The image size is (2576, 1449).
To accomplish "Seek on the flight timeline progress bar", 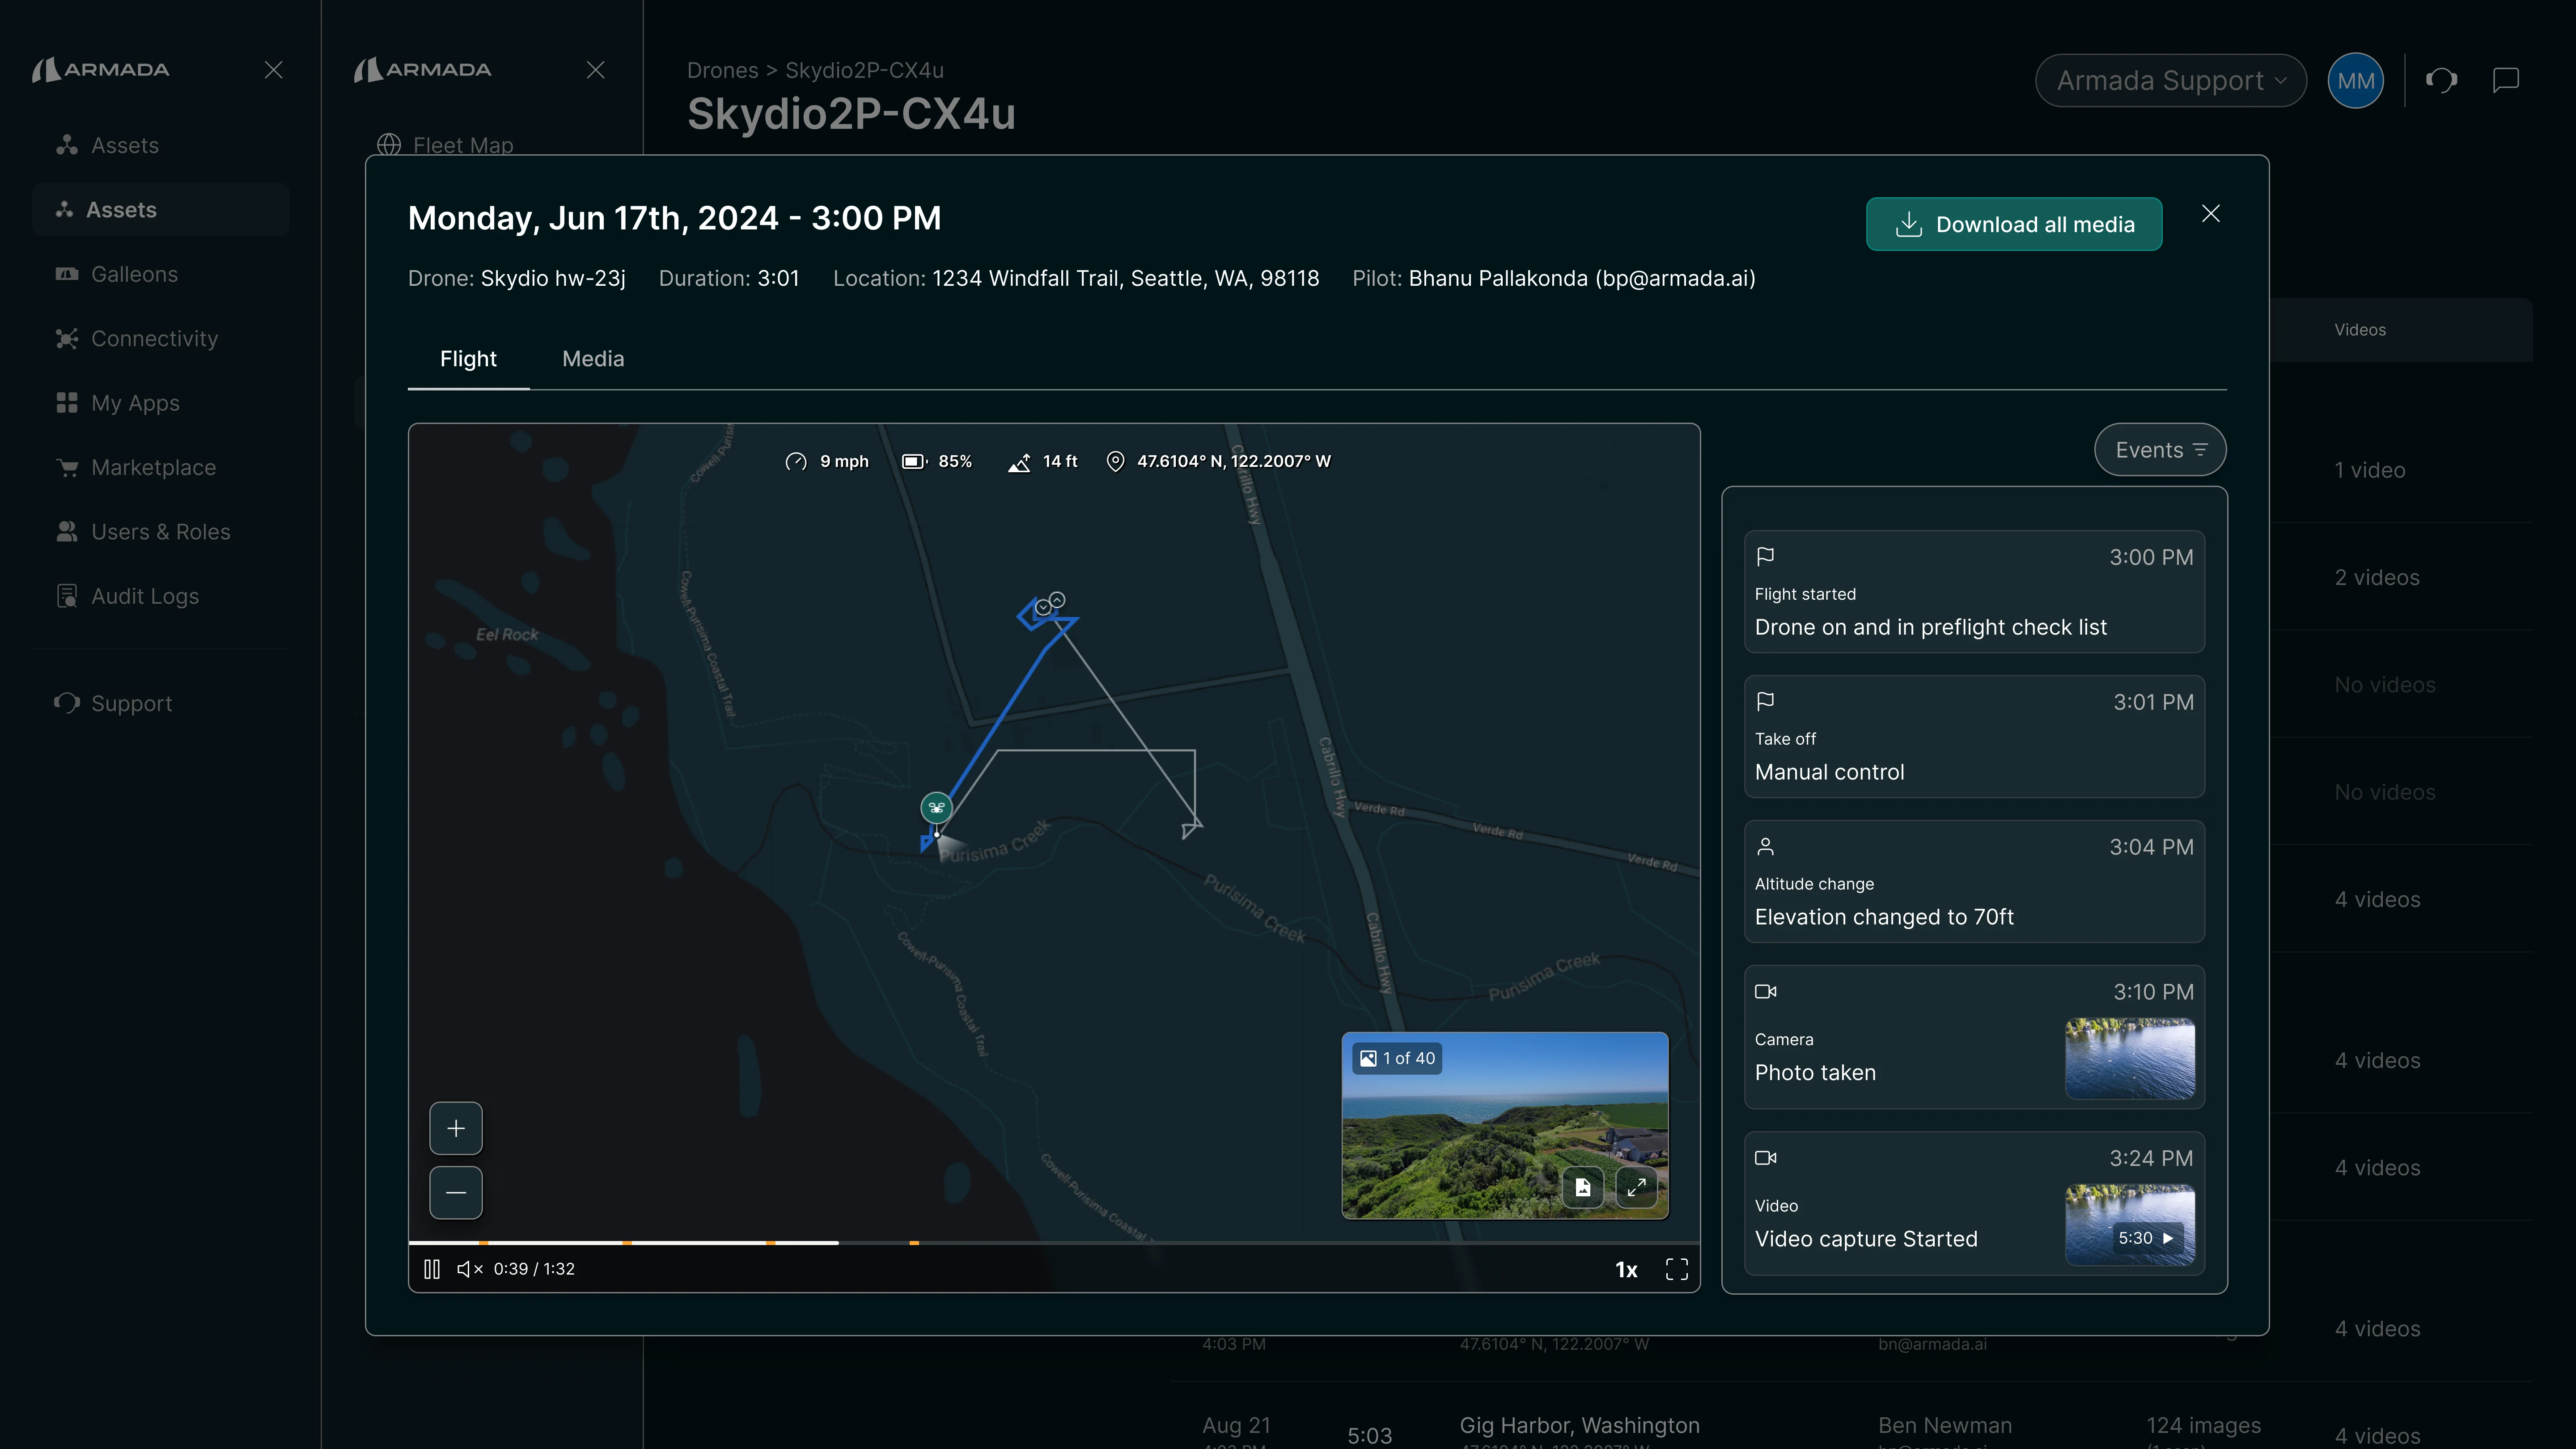I will [1100, 1242].
